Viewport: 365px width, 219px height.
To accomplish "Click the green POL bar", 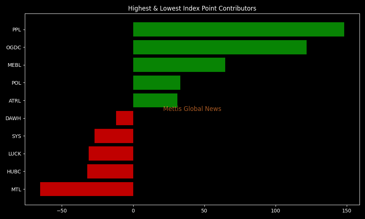I will [157, 82].
